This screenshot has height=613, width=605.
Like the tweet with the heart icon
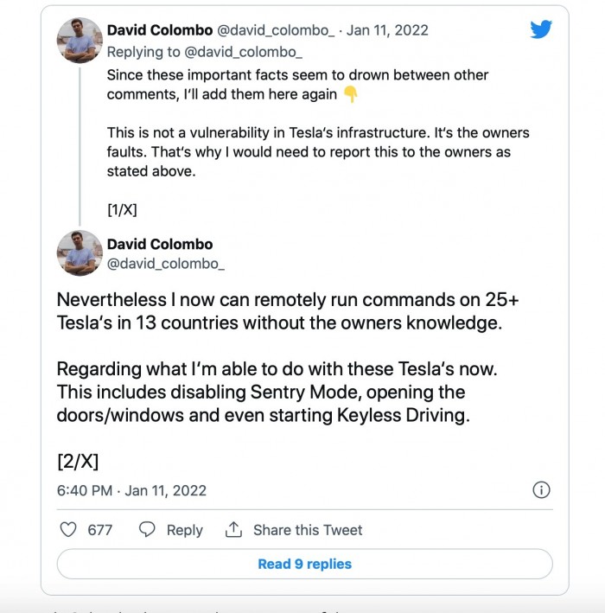click(x=67, y=530)
